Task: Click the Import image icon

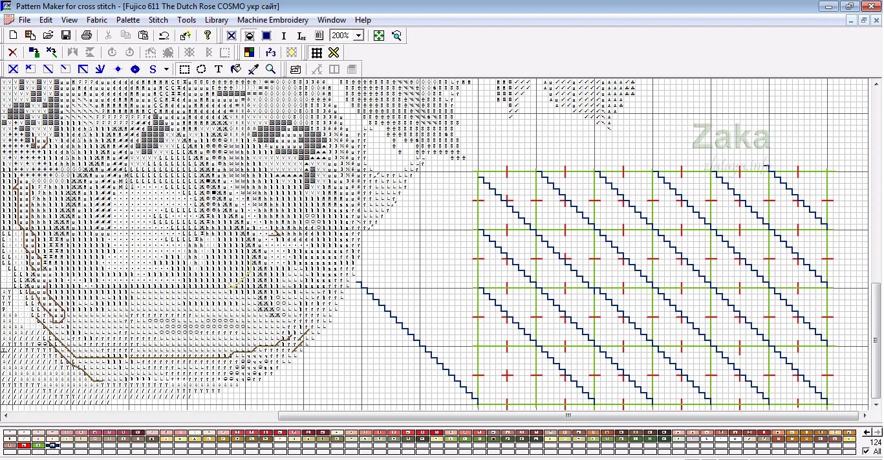Action: pos(30,36)
